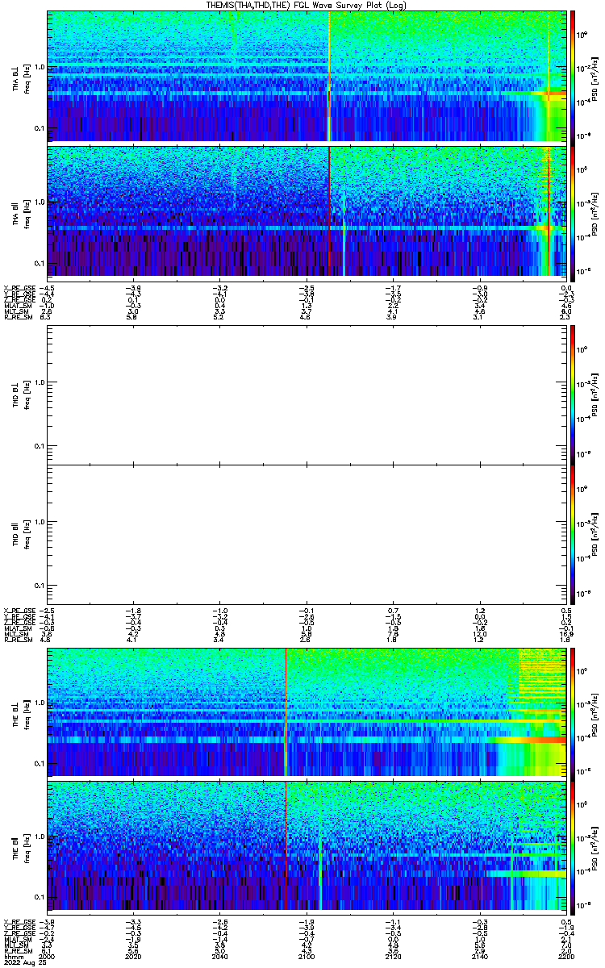Viewport: 605px width, 968px height.
Task: Click the THA B-perpendicular spectrogram panel
Action: click(307, 77)
